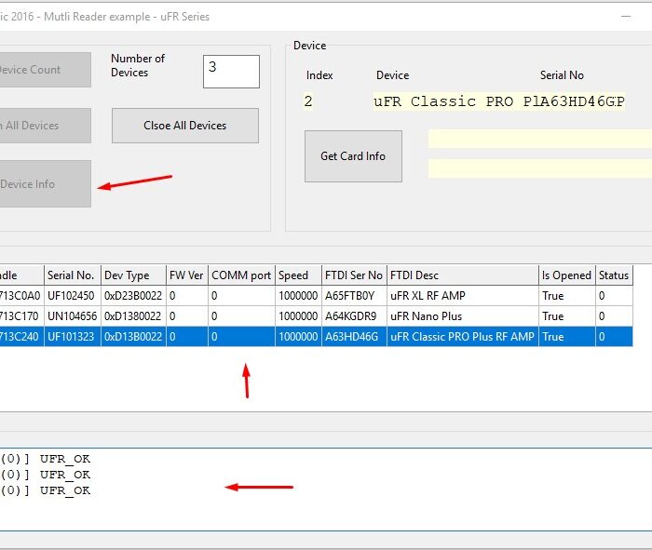Click device type 0xD1380022 cell
Image resolution: width=652 pixels, height=550 pixels.
pyautogui.click(x=133, y=316)
